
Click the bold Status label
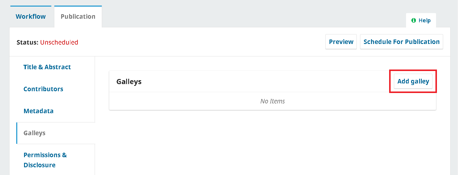coord(28,42)
